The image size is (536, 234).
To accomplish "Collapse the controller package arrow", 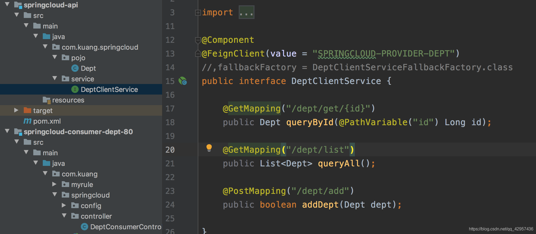I will point(64,216).
